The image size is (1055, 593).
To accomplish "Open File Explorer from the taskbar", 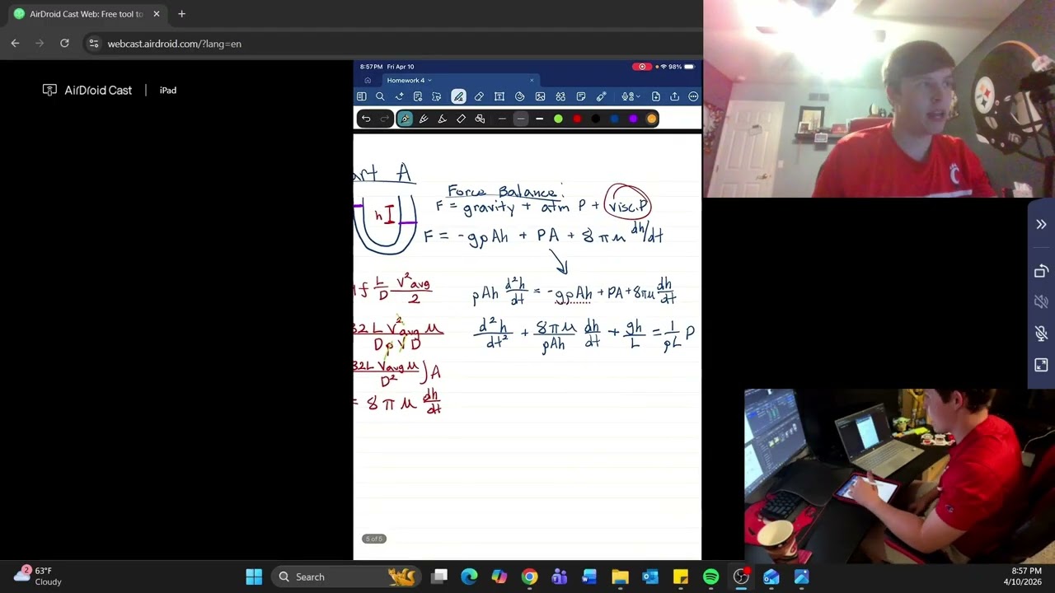I will 620,577.
